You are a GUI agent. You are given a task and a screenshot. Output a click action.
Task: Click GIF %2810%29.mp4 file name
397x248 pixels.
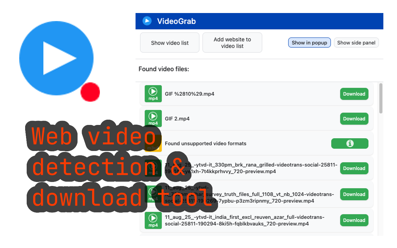[190, 94]
